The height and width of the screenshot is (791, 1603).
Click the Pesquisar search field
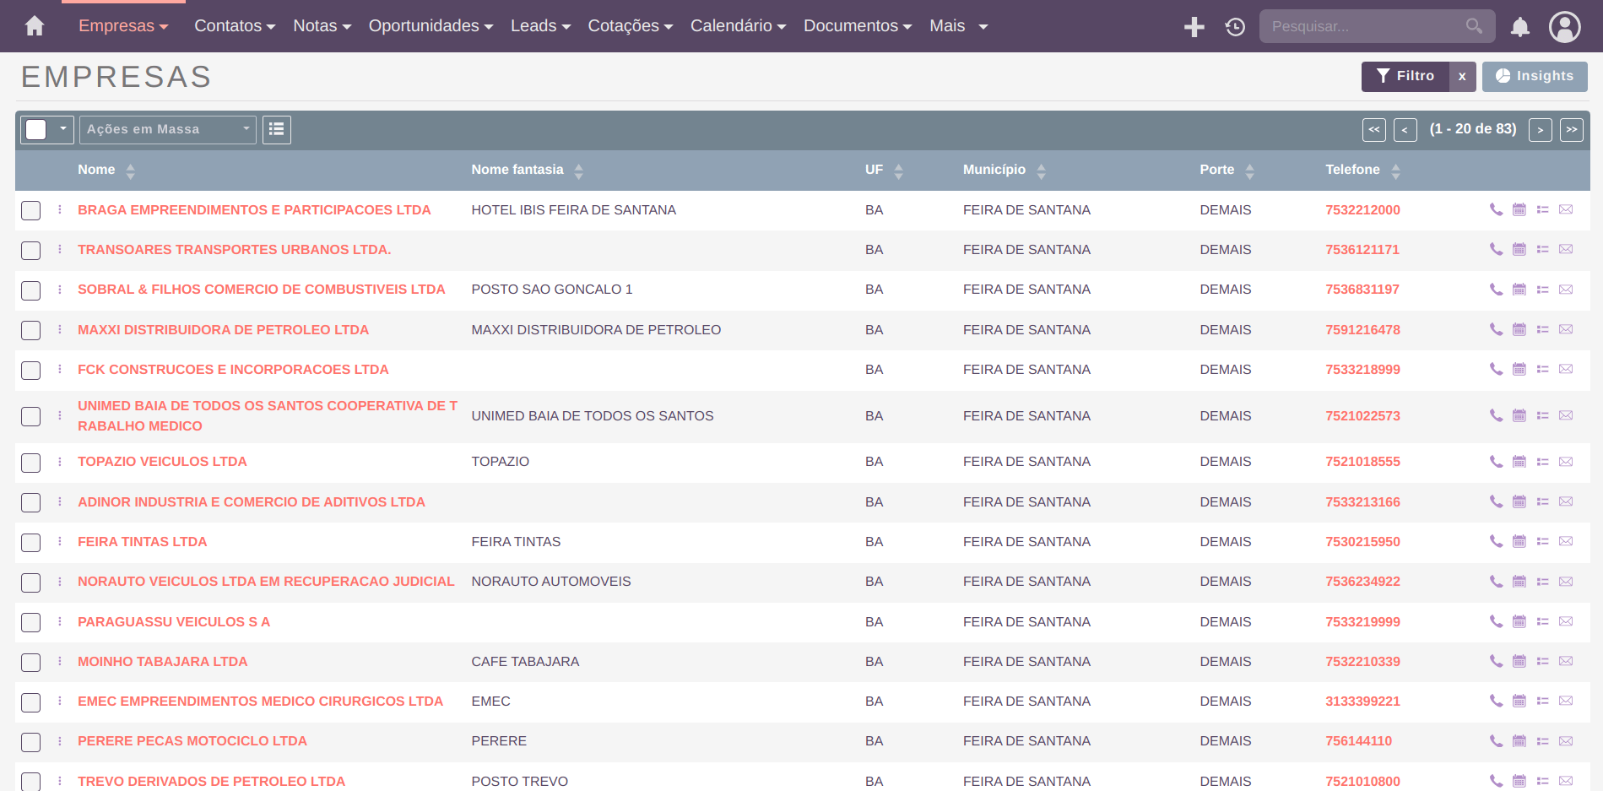pos(1366,26)
